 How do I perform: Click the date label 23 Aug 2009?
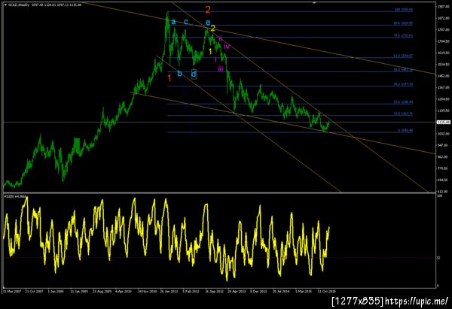pos(102,292)
